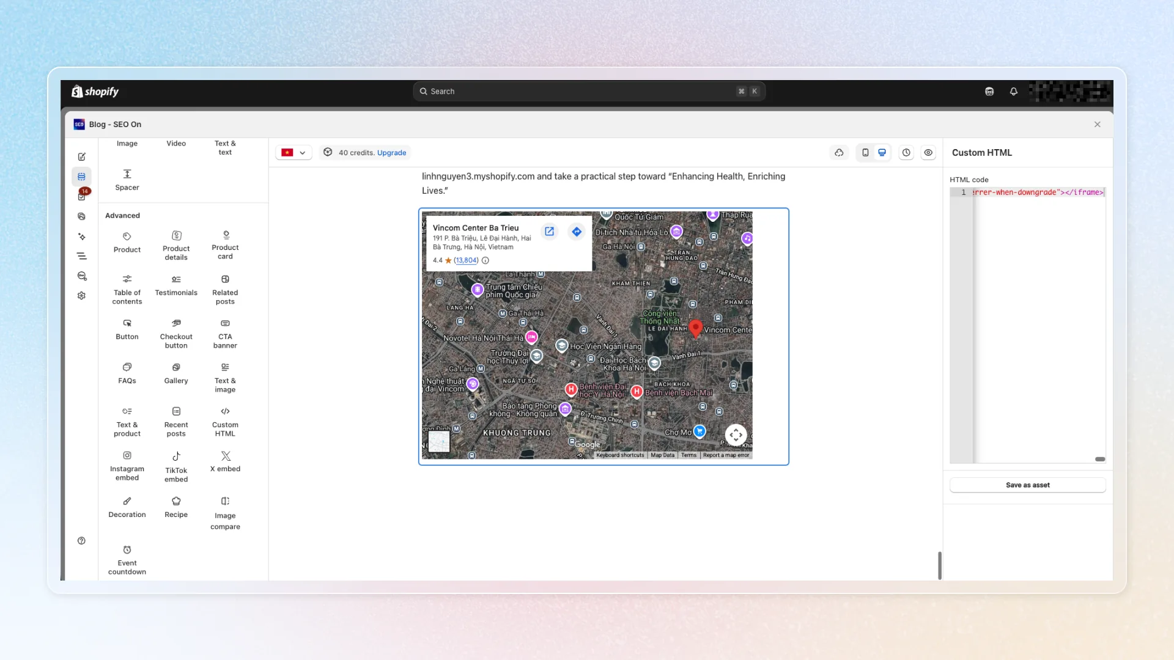This screenshot has height=660, width=1174.
Task: Open the help question mark icon
Action: 81,541
